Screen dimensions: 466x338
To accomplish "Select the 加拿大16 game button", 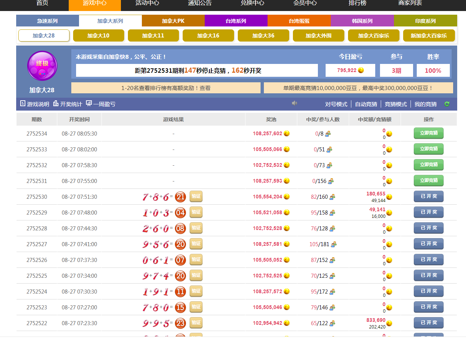I will click(x=208, y=36).
